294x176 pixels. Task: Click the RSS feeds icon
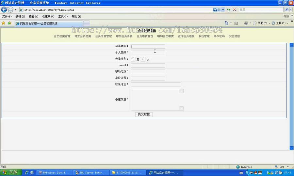click(236, 23)
